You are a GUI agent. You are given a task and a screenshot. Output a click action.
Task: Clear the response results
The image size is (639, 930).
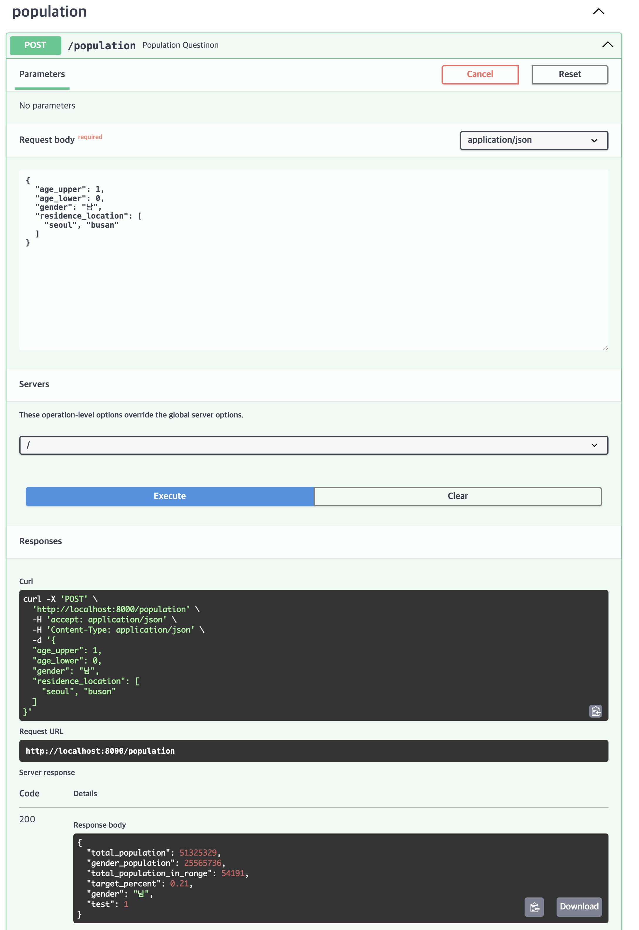[458, 496]
